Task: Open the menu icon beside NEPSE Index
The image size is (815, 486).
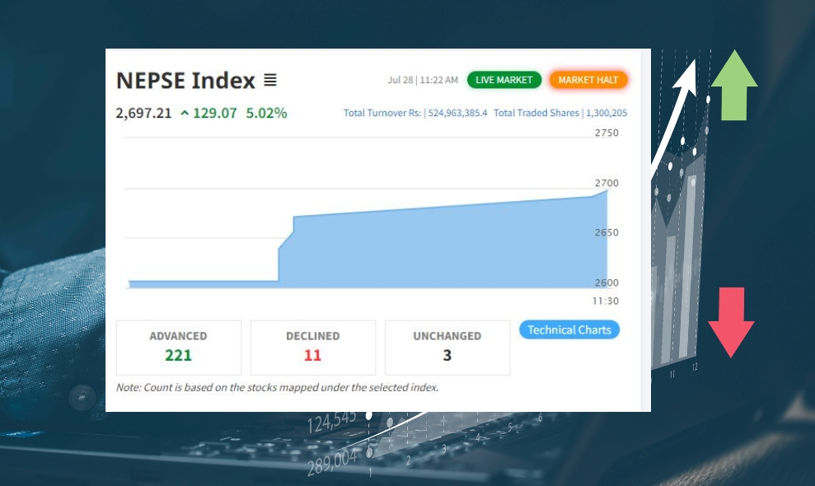Action: (x=270, y=81)
